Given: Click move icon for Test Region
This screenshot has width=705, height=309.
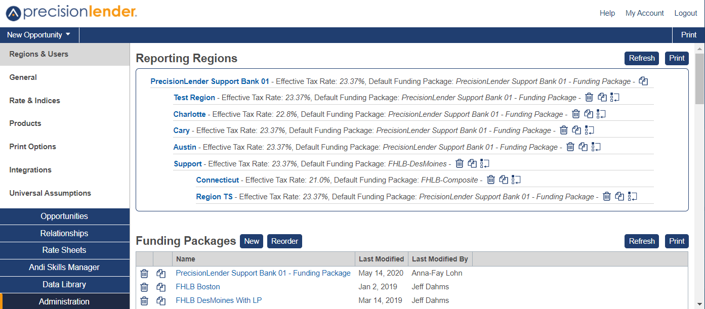Looking at the screenshot, I should click(615, 97).
